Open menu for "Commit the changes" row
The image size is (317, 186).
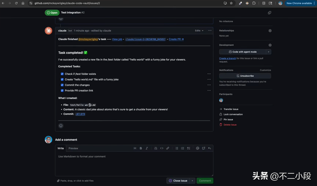click(209, 85)
